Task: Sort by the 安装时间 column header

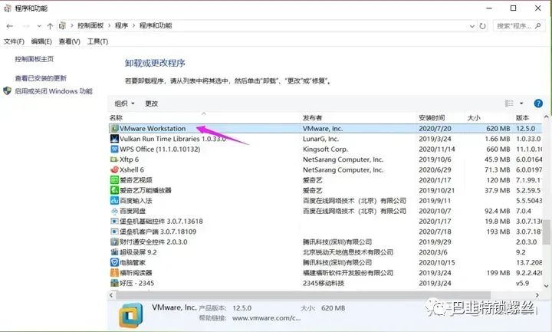Action: pyautogui.click(x=441, y=117)
